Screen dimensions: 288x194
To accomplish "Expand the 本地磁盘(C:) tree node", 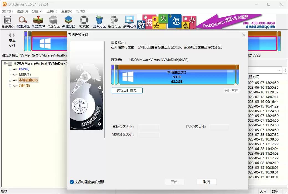I will click(10, 80).
